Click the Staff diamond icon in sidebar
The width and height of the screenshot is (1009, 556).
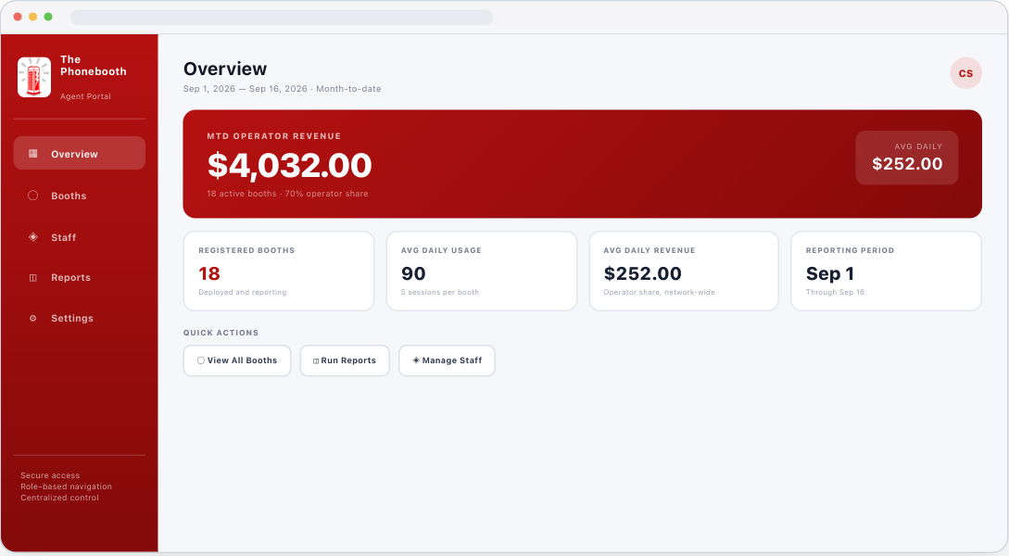(32, 237)
